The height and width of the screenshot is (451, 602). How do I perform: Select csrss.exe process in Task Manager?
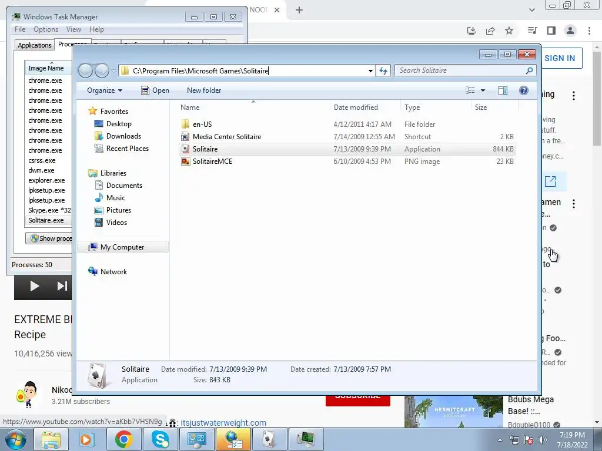pos(42,160)
